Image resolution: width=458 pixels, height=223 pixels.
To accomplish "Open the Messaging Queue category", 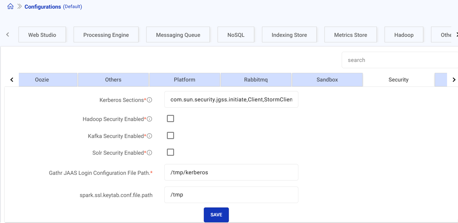I will (x=178, y=35).
